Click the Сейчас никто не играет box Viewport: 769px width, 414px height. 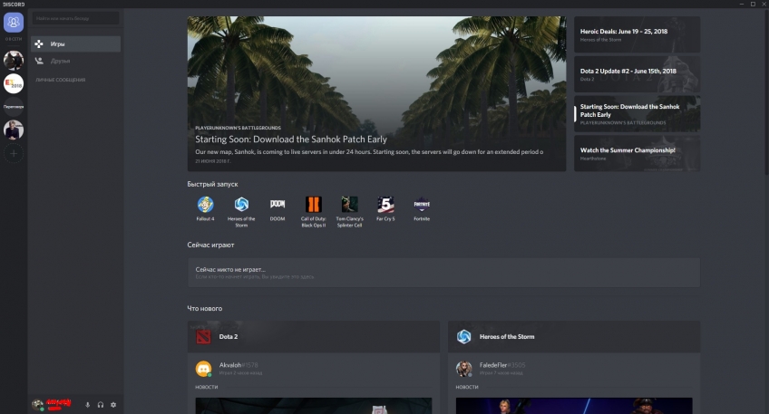click(443, 273)
